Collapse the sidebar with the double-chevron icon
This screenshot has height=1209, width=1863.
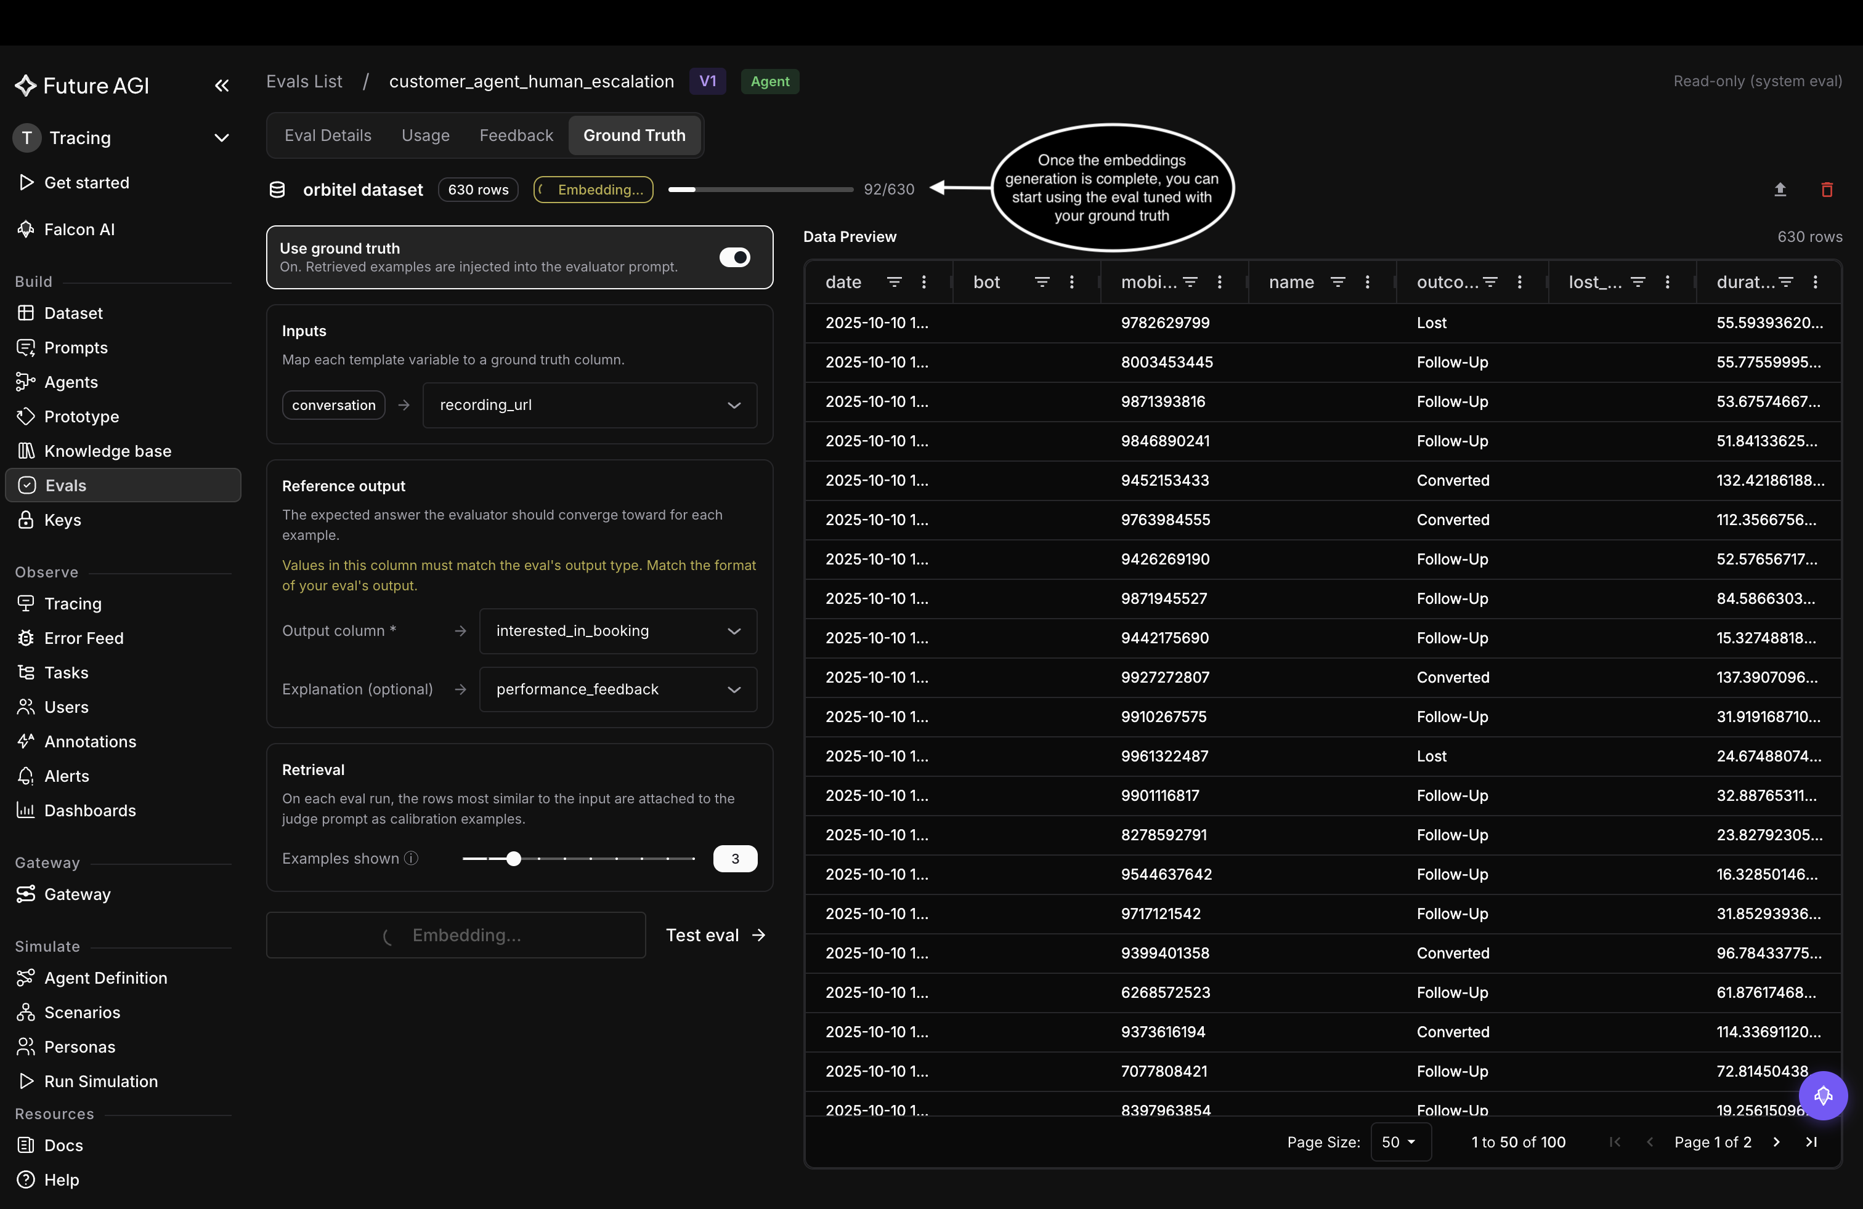pyautogui.click(x=222, y=85)
